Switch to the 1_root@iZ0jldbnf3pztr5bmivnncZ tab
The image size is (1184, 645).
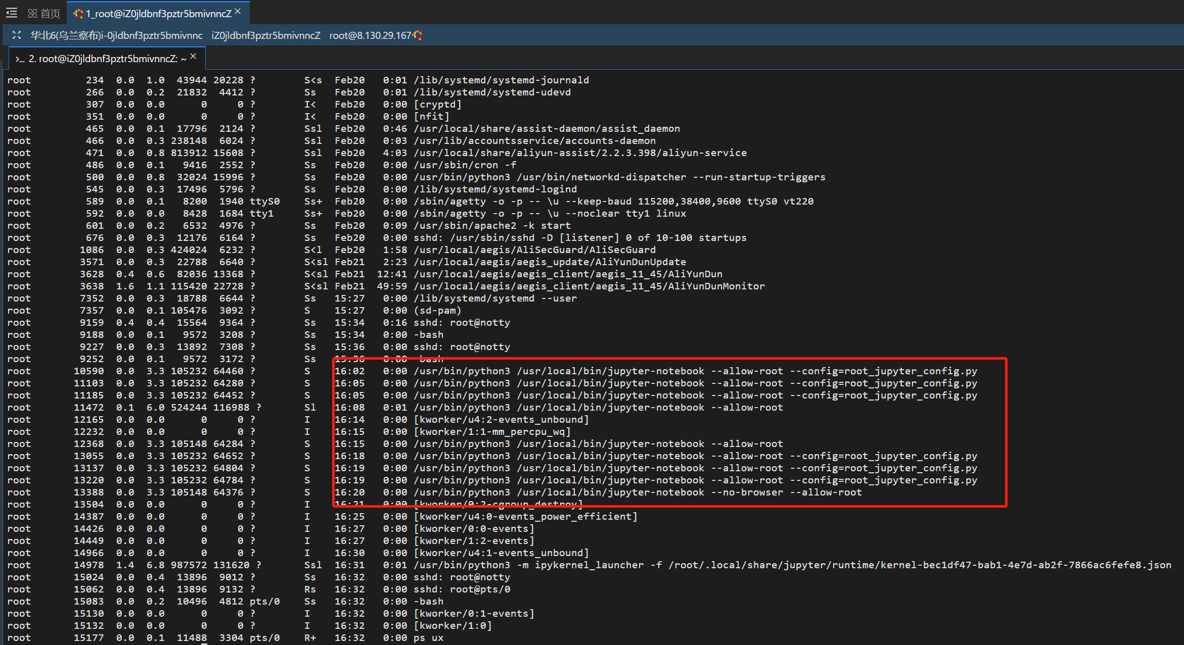158,14
